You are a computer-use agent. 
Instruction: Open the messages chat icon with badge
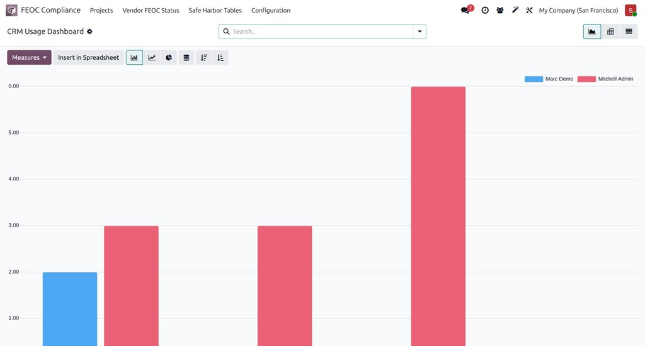coord(467,10)
